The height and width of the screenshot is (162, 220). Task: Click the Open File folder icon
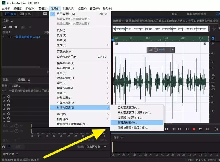4,27
